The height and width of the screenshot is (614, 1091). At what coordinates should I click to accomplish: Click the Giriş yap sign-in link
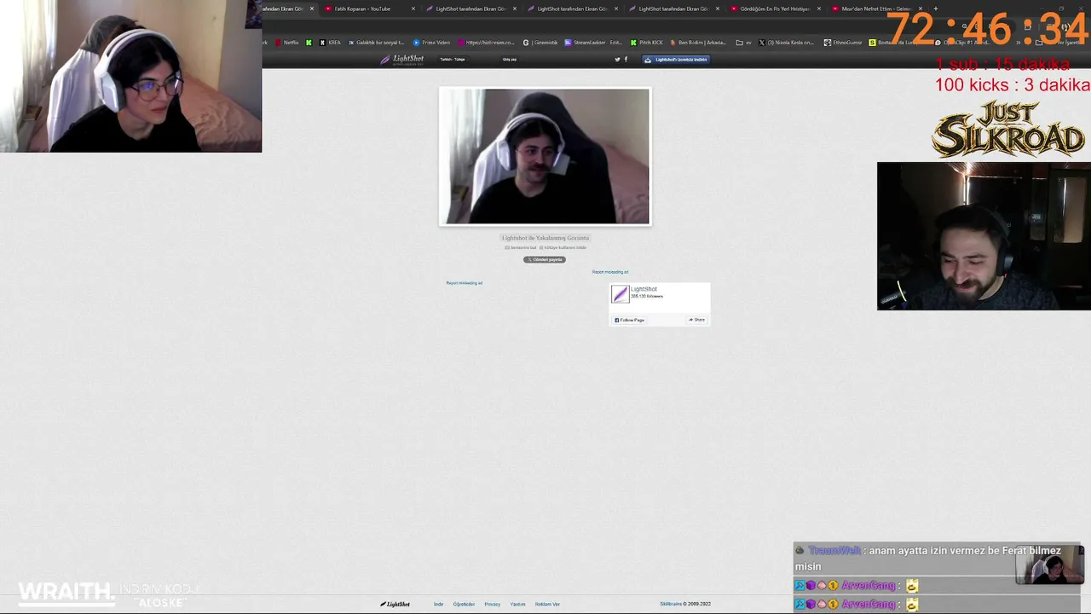[510, 60]
